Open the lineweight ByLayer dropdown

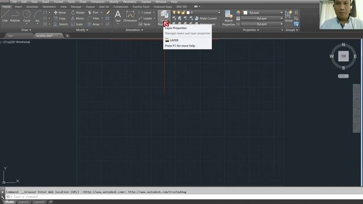pyautogui.click(x=281, y=18)
